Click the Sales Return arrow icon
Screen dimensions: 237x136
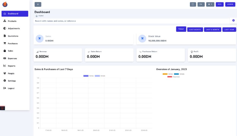pyautogui.click(x=89, y=52)
